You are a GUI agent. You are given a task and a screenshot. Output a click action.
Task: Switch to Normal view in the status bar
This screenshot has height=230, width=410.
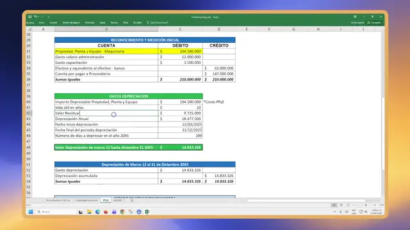334,205
